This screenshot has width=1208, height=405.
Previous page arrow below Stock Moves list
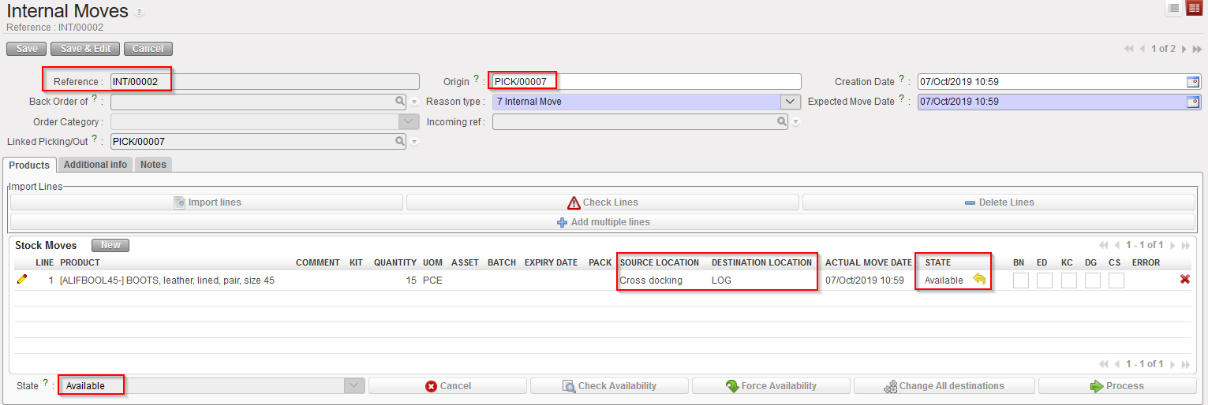pyautogui.click(x=1117, y=364)
